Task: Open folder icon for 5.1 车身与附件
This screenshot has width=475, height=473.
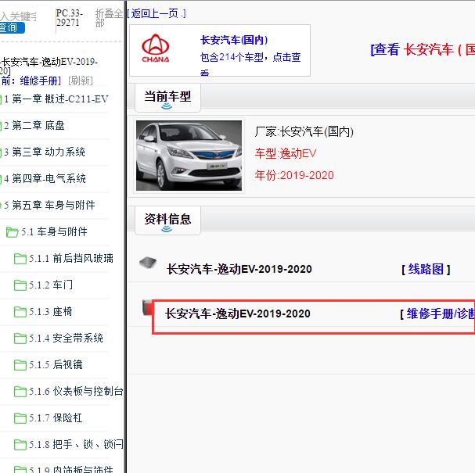Action: [13, 232]
